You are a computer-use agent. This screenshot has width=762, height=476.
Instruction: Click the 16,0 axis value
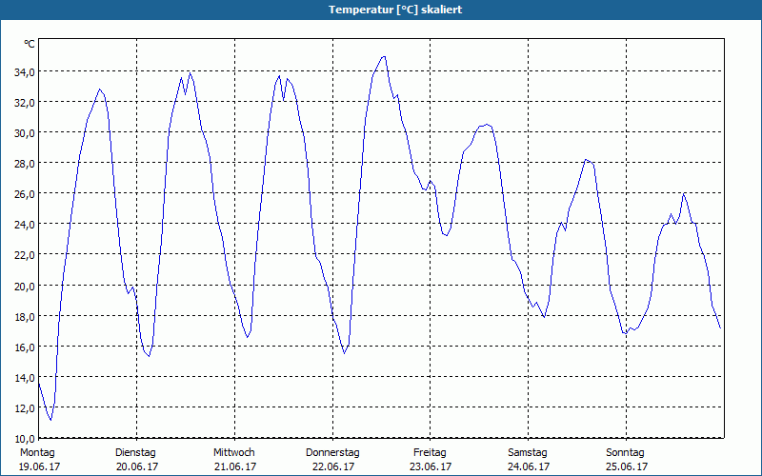point(25,347)
